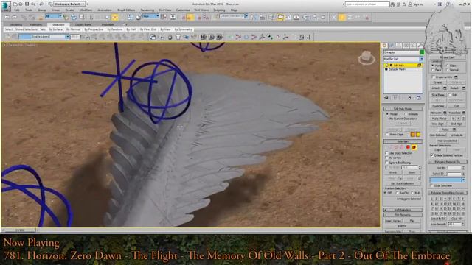This screenshot has width=472, height=265.
Task: Select the SubObj preview selection radio
Action: pos(398,193)
